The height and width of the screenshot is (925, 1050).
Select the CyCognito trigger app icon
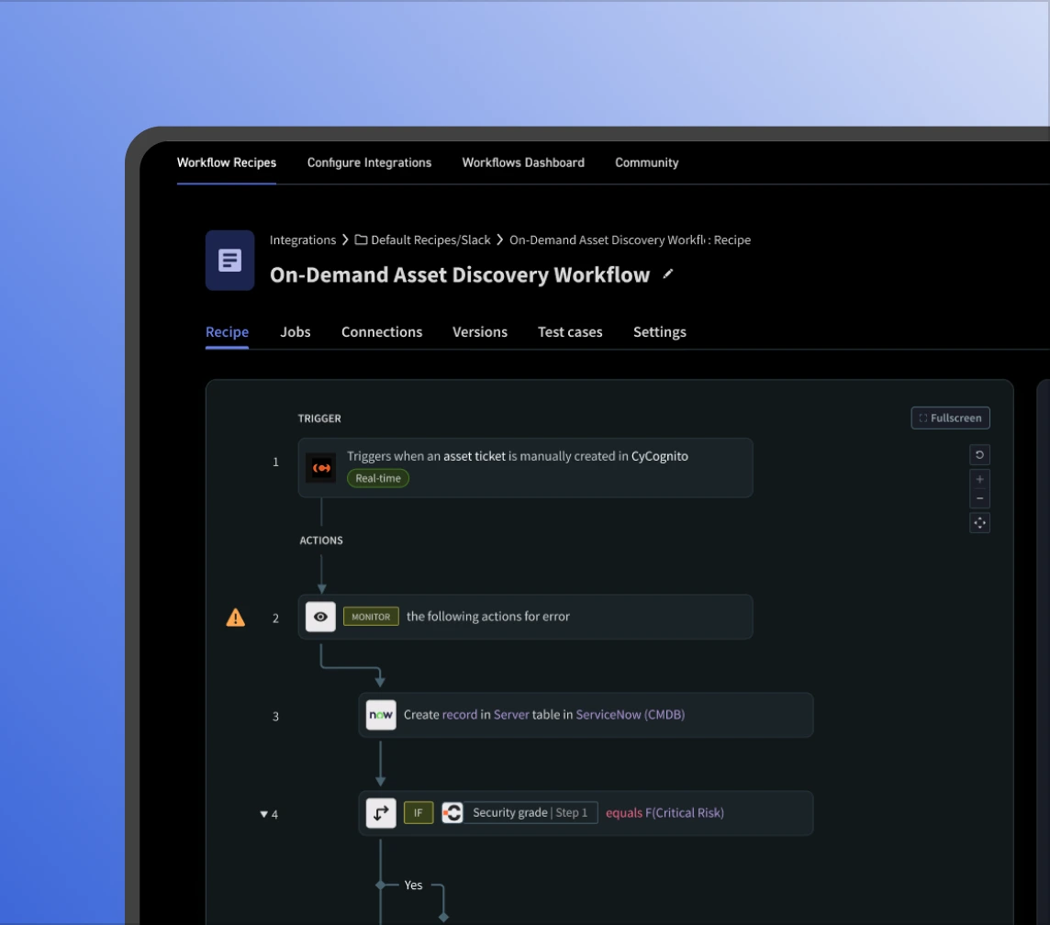(321, 468)
